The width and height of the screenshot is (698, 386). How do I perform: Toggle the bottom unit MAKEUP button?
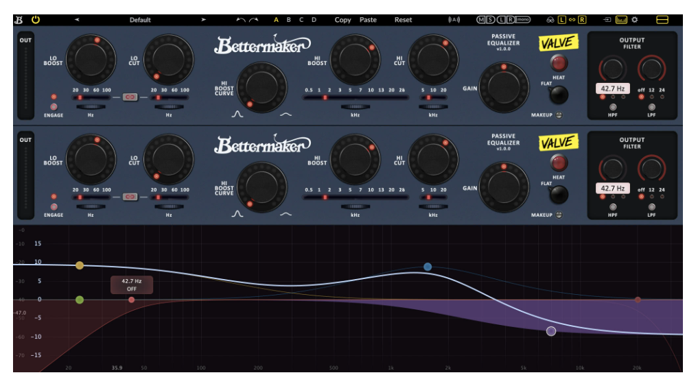click(x=559, y=215)
